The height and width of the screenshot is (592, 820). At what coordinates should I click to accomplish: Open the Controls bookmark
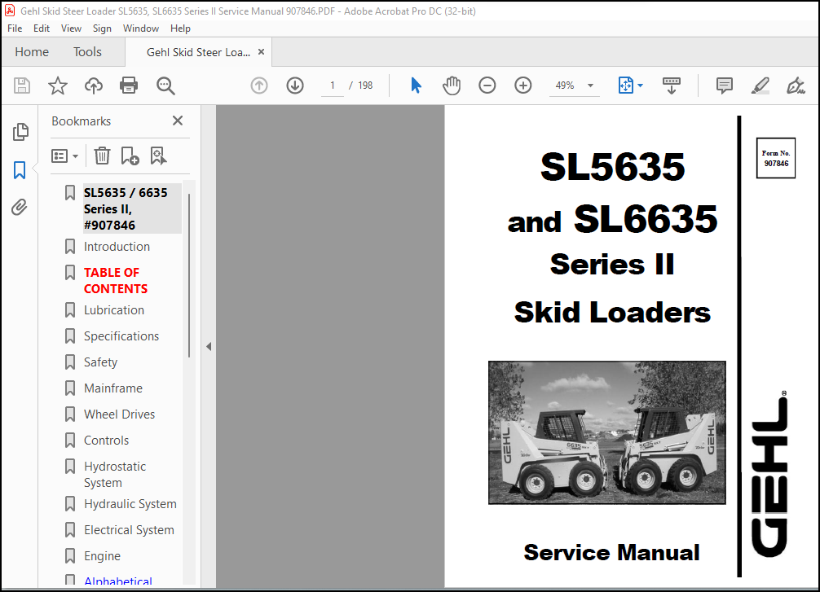[x=106, y=441]
